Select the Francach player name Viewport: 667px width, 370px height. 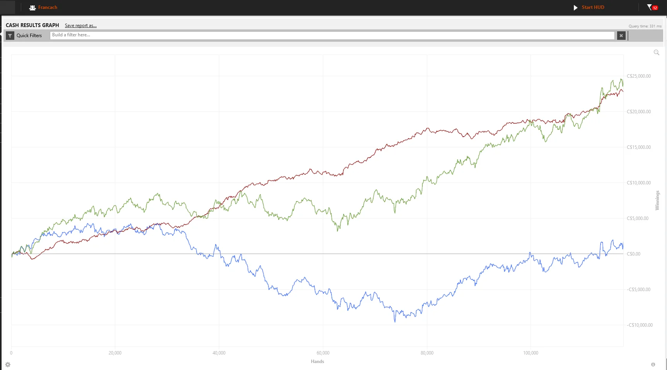[x=48, y=7]
